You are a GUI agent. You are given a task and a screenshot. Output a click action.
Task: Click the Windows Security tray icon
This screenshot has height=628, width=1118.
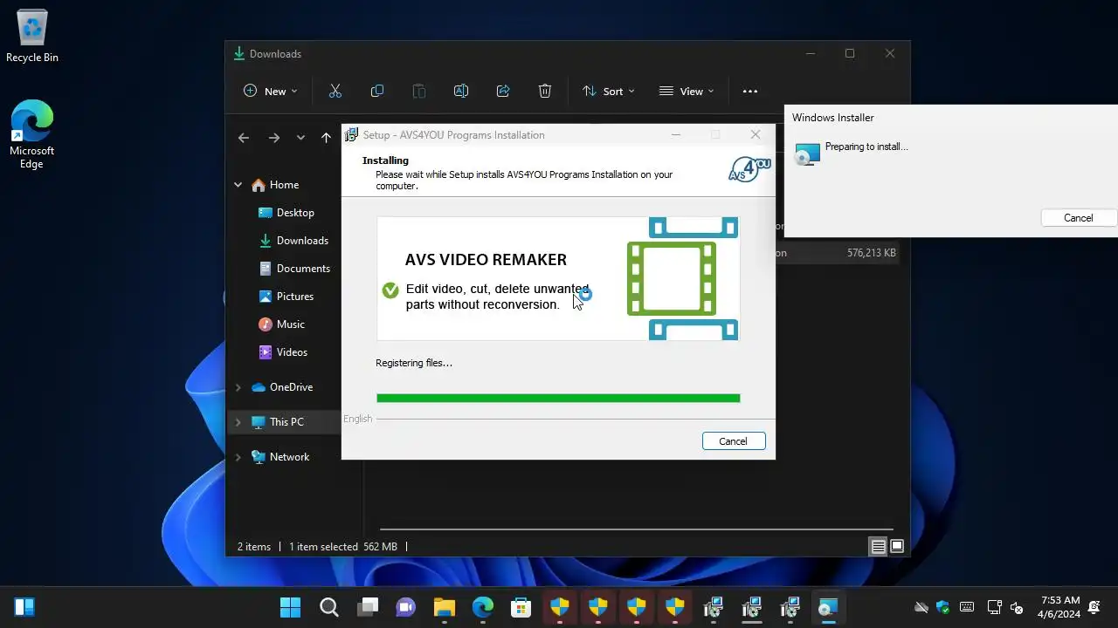coord(942,607)
